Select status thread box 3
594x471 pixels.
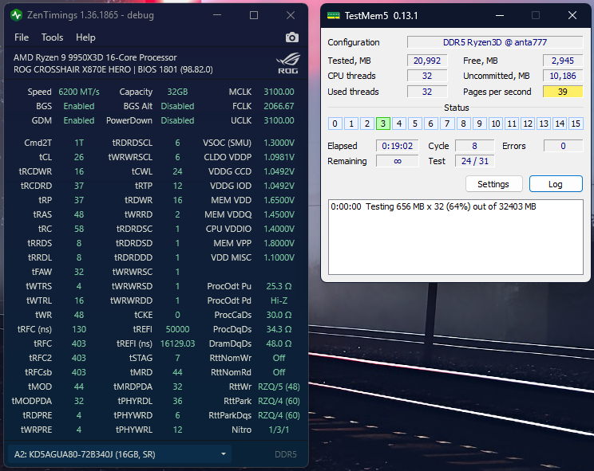tap(383, 124)
